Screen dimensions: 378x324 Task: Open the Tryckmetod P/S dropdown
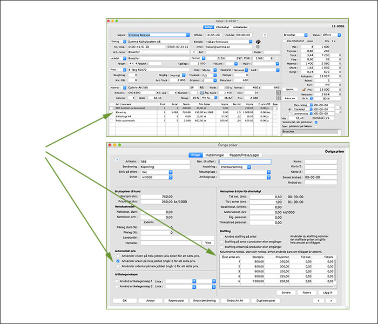(215, 75)
